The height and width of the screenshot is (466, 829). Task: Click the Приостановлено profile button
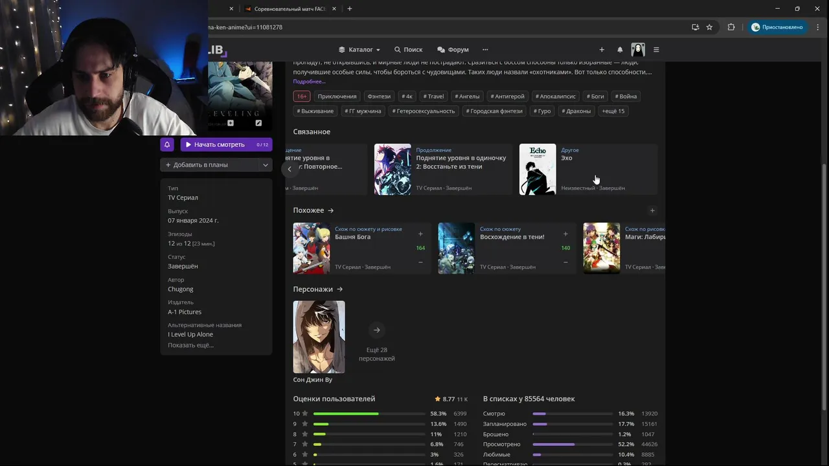tap(777, 27)
